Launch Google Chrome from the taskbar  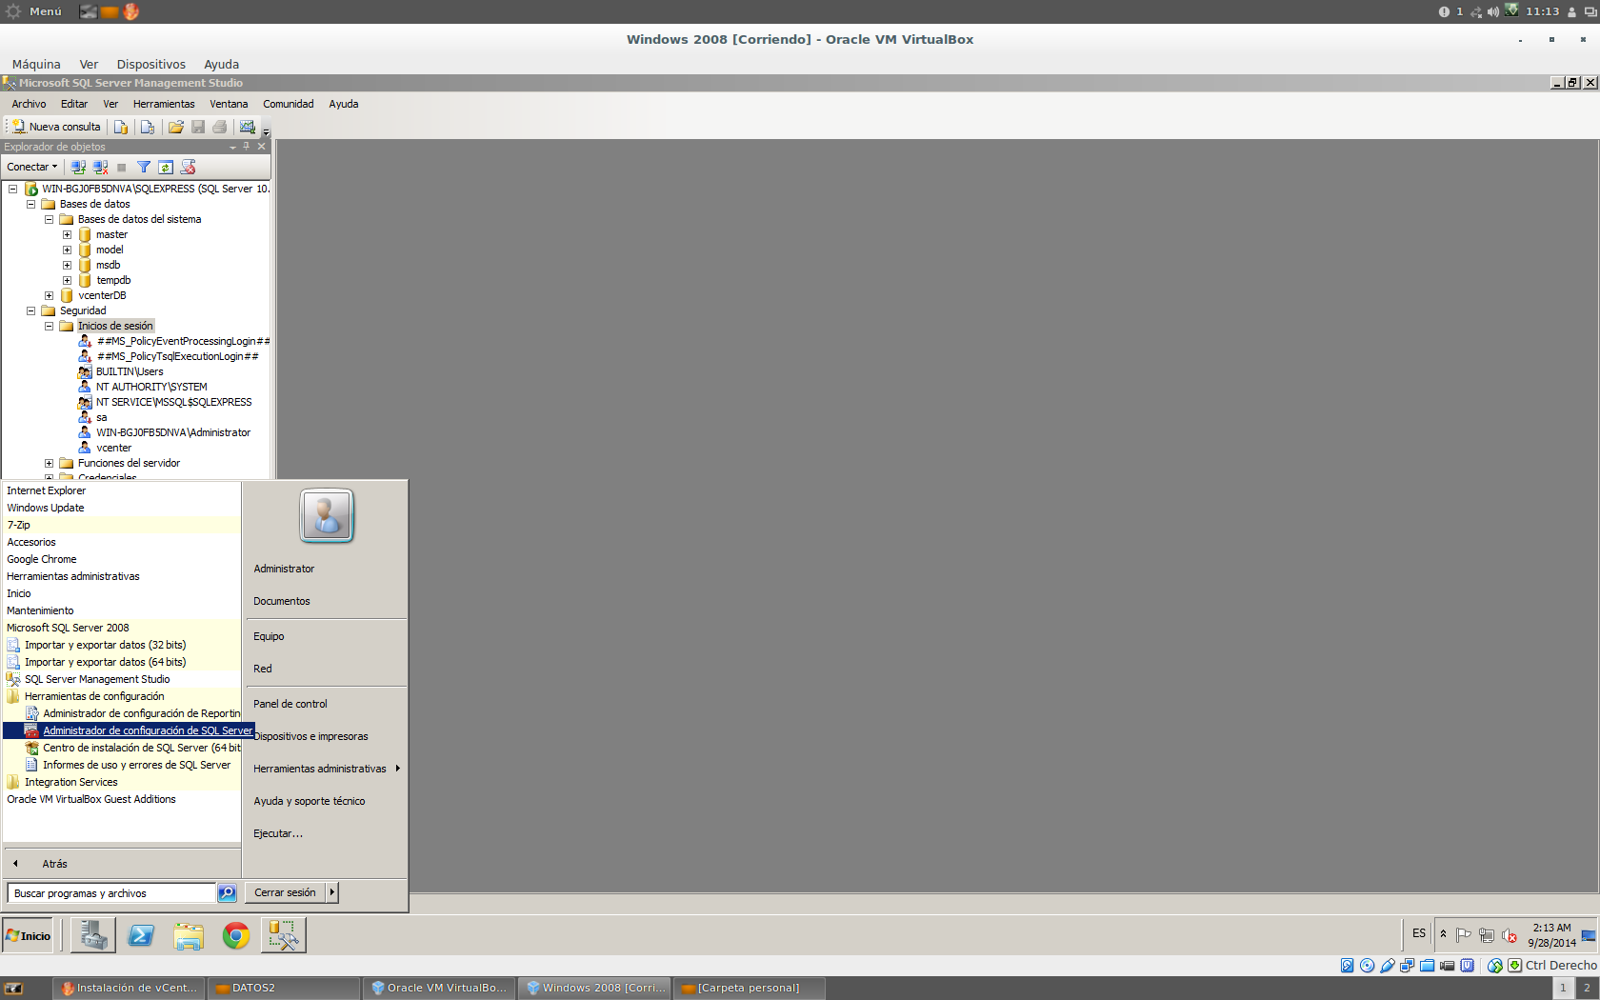(x=235, y=935)
